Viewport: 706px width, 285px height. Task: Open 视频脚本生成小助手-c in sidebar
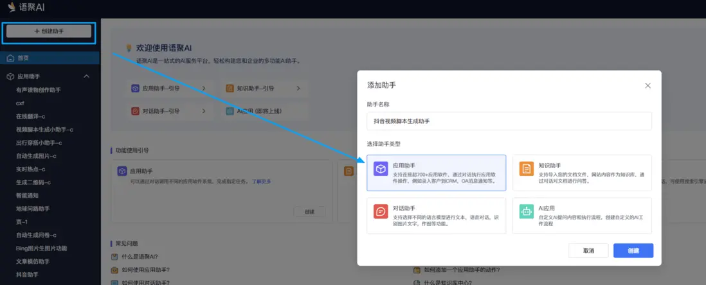pos(44,130)
